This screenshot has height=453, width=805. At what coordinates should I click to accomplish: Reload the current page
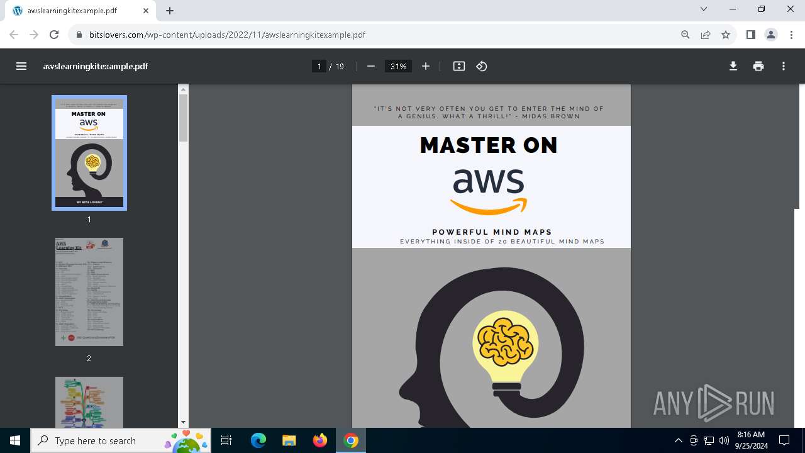coord(54,35)
